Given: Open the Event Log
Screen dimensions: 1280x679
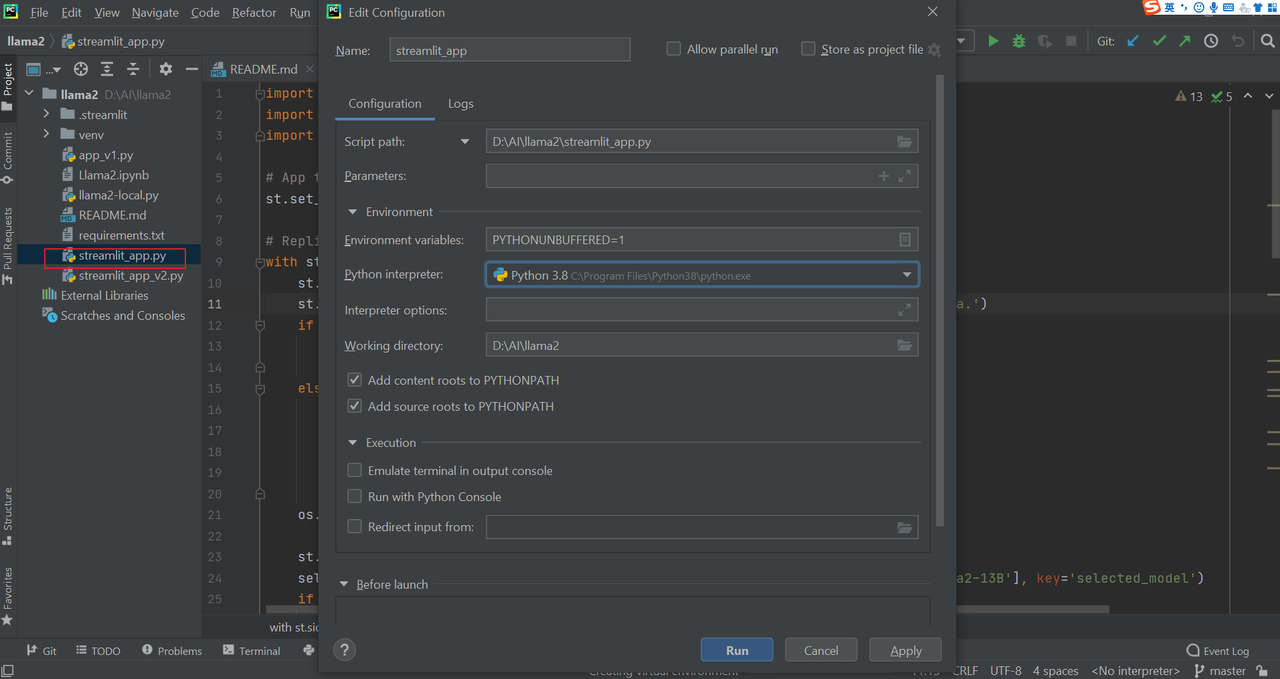Looking at the screenshot, I should [x=1218, y=651].
